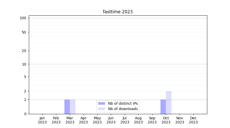Select the 'Jun 2023' x-axis label
Screen dimensions: 230x128
[111, 120]
